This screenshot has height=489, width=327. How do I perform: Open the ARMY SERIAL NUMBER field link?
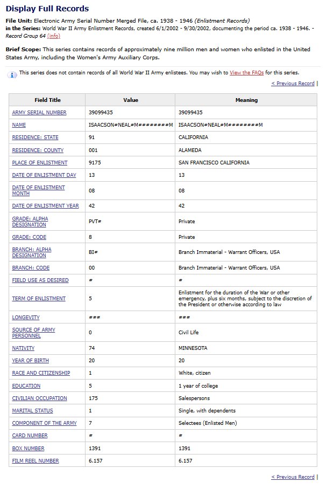(39, 113)
